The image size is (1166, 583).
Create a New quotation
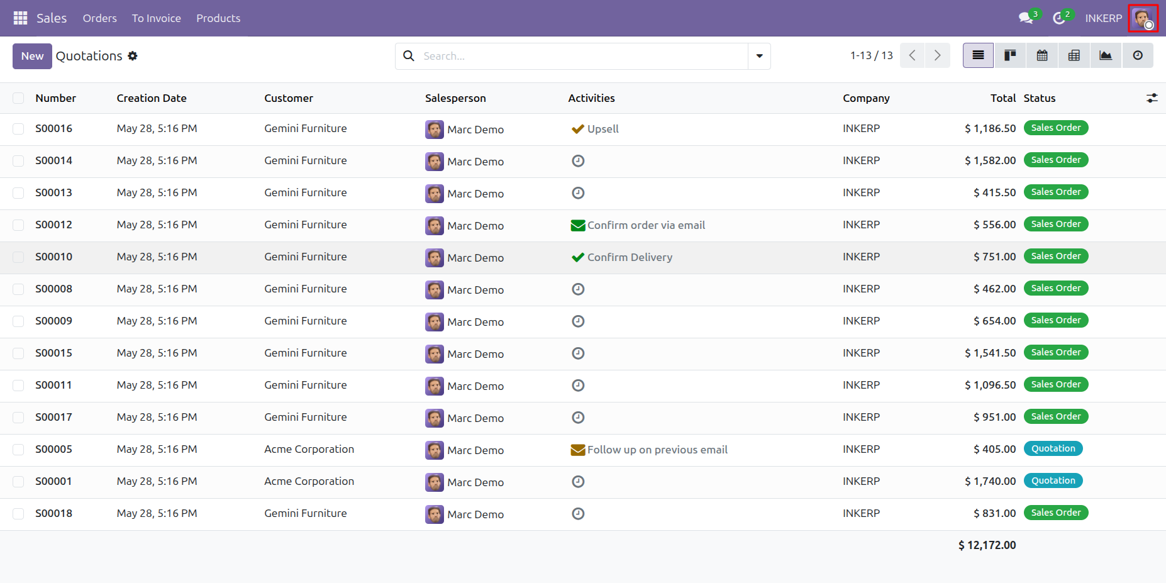pos(32,56)
